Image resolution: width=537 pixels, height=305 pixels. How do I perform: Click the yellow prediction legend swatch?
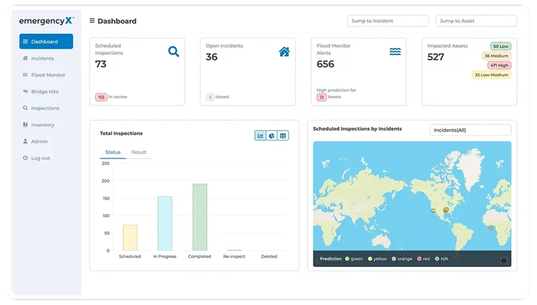pyautogui.click(x=370, y=259)
